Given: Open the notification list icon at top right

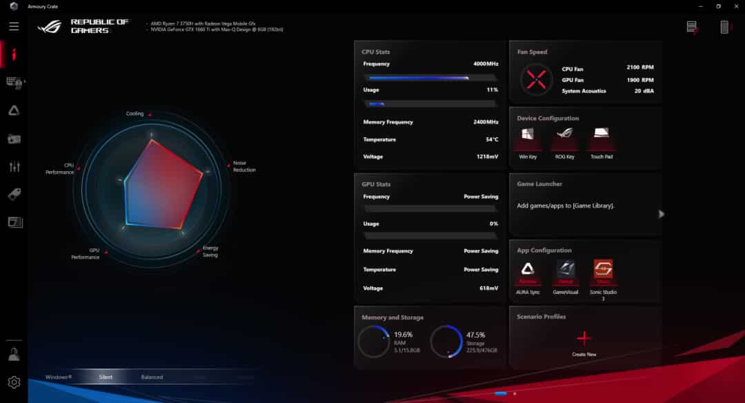Looking at the screenshot, I should pos(693,27).
